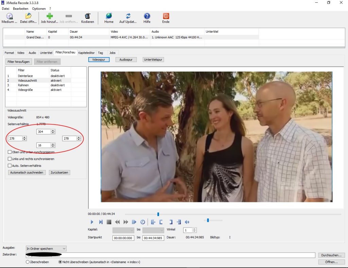Open the Tag tab

[x=101, y=53]
